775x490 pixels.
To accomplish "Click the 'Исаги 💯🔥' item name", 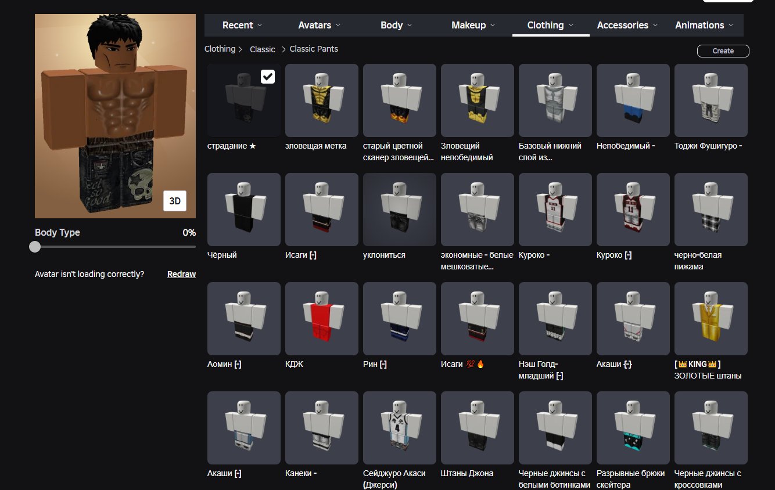I will pos(462,364).
